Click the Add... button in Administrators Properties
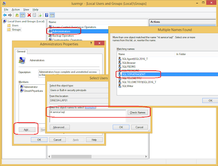The width and height of the screenshot is (218, 166). pos(27,130)
